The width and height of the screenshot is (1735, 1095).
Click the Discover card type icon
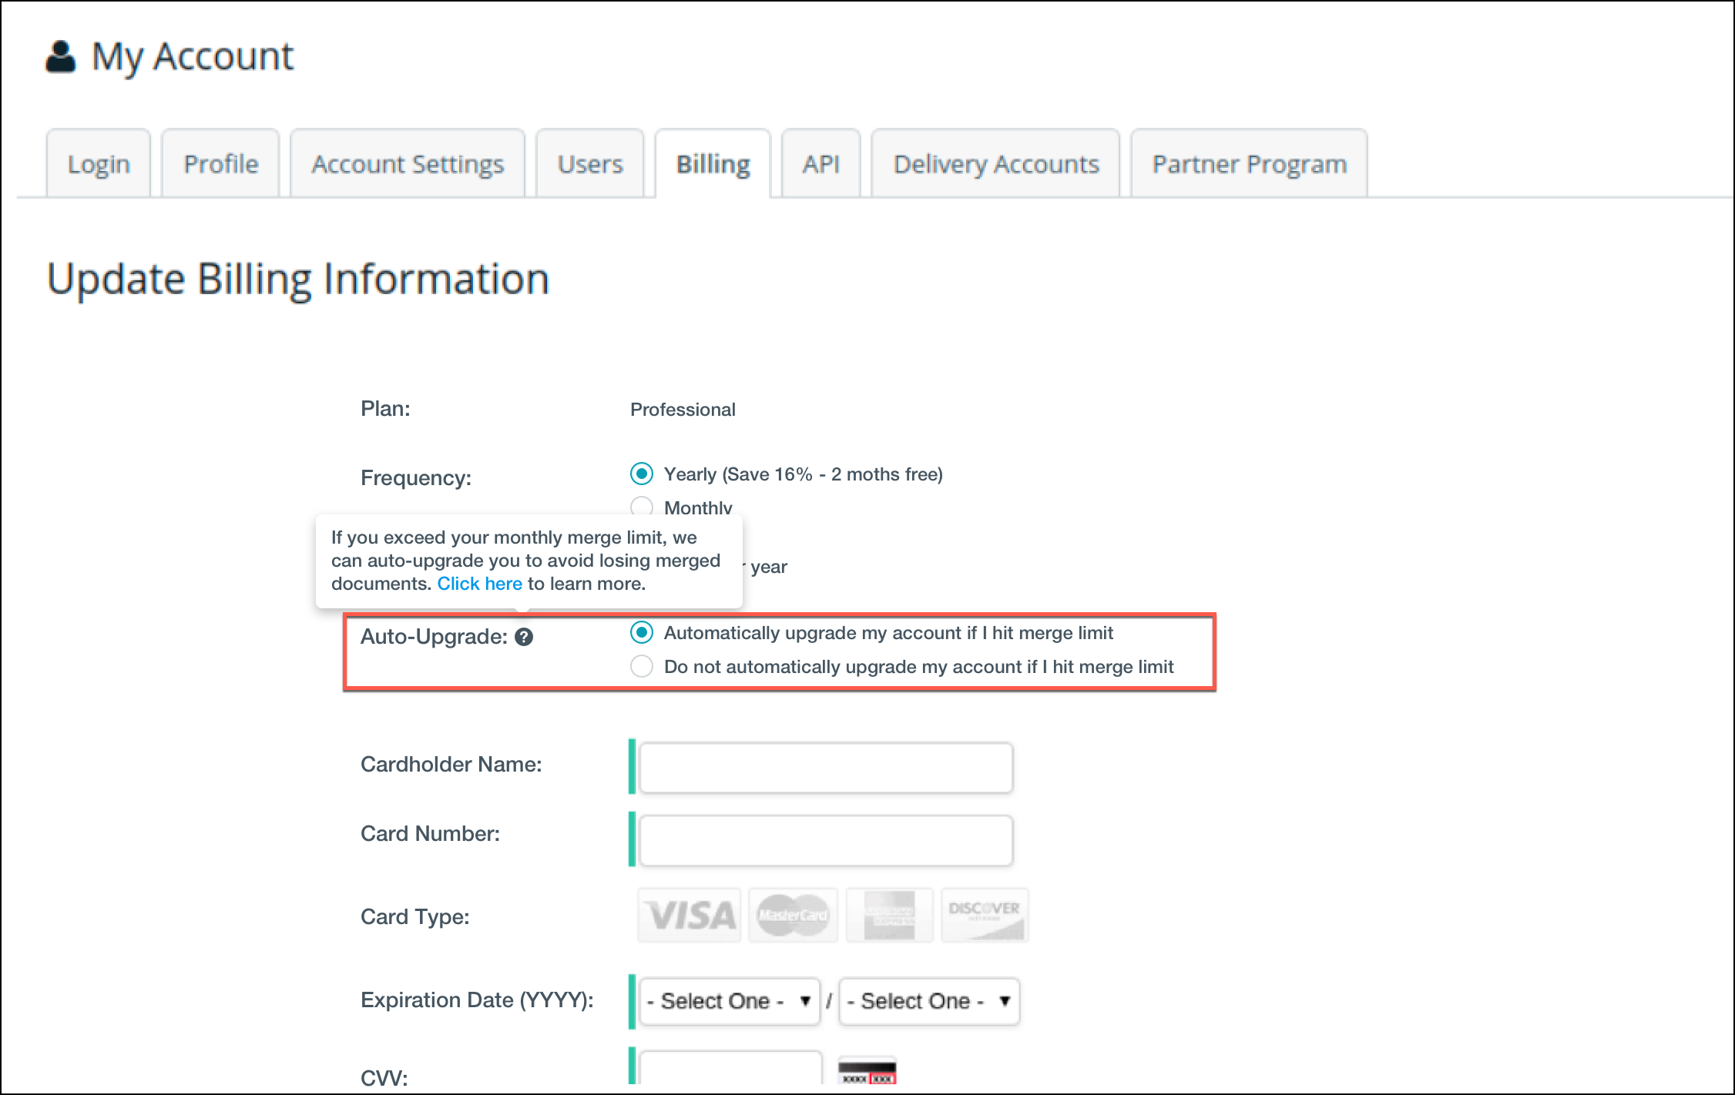point(985,916)
